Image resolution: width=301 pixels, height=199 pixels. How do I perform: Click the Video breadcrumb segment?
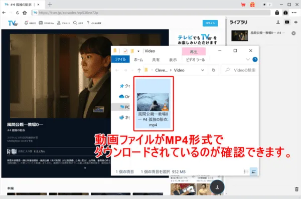(x=179, y=70)
